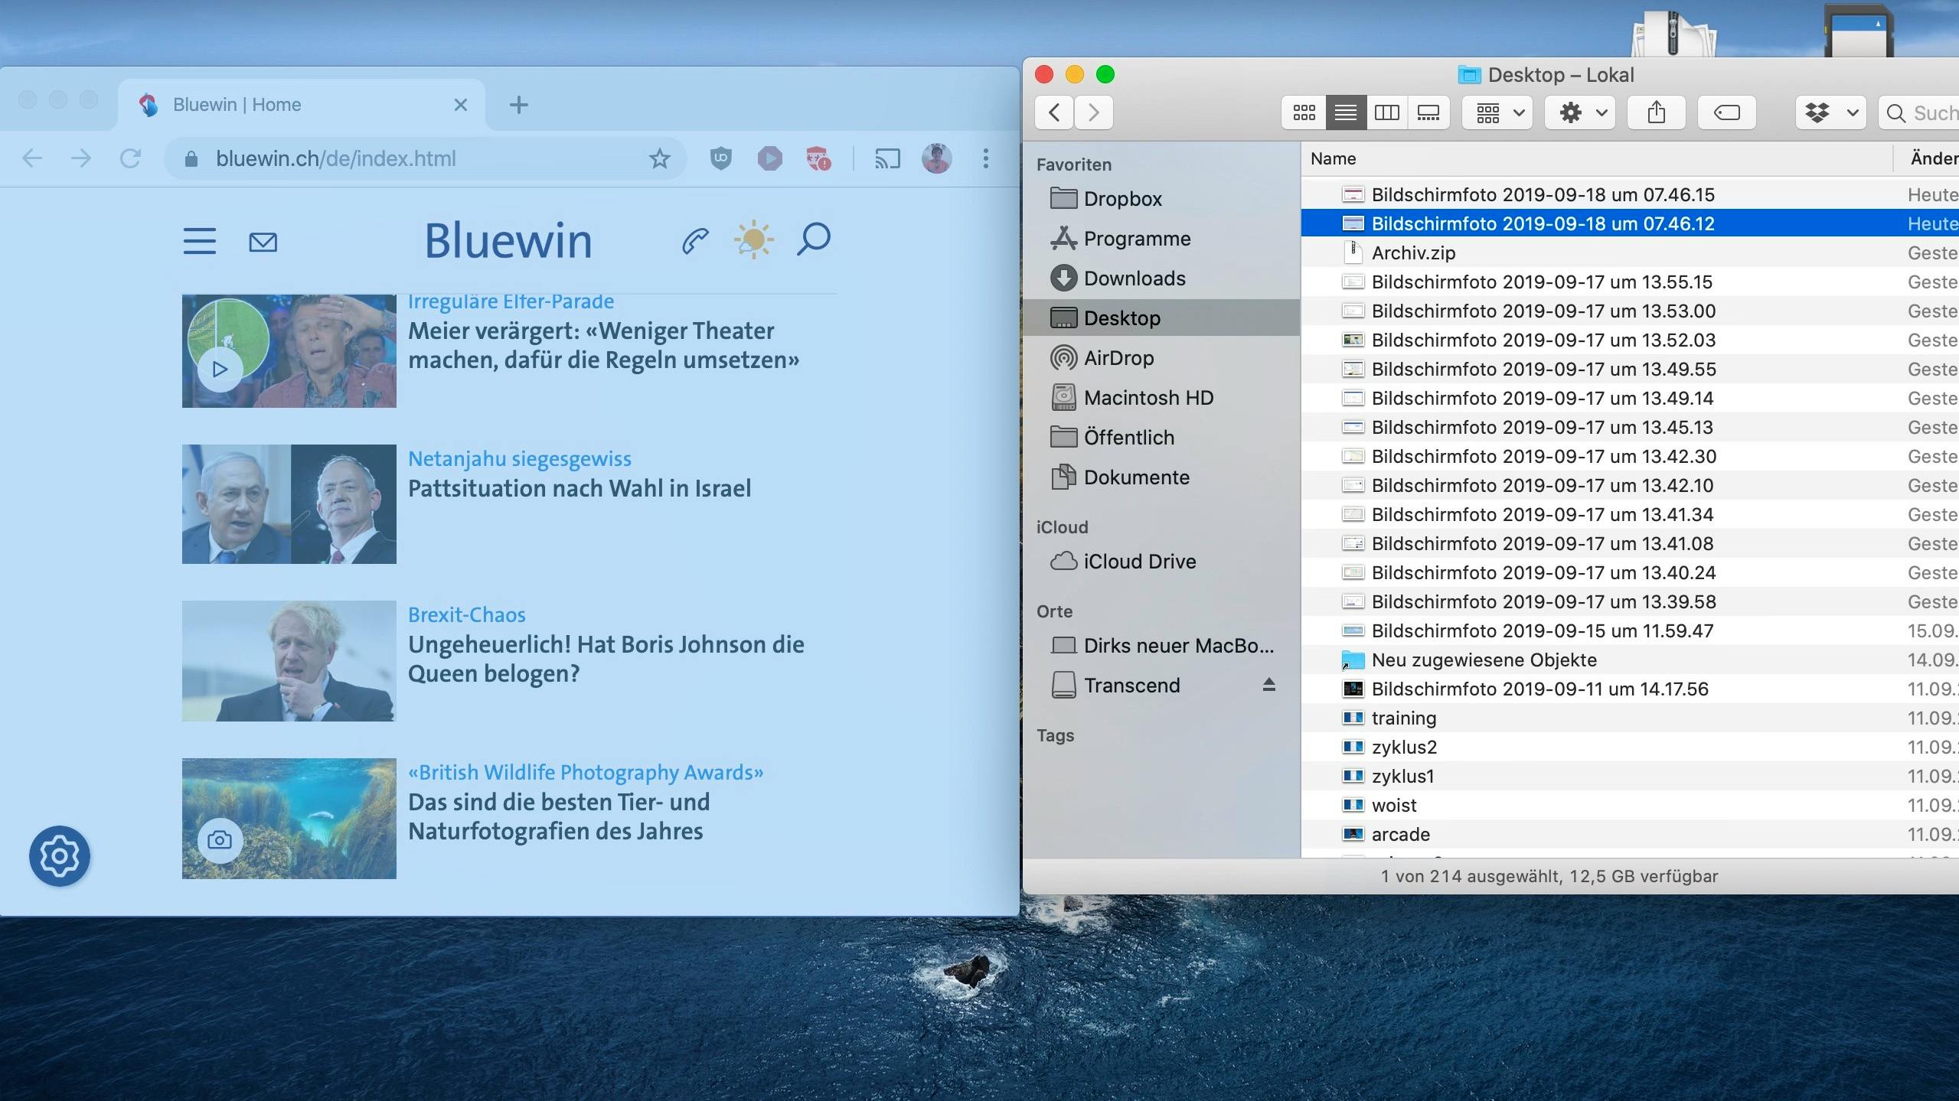Click the Finder share button
The image size is (1959, 1101).
coord(1656,112)
